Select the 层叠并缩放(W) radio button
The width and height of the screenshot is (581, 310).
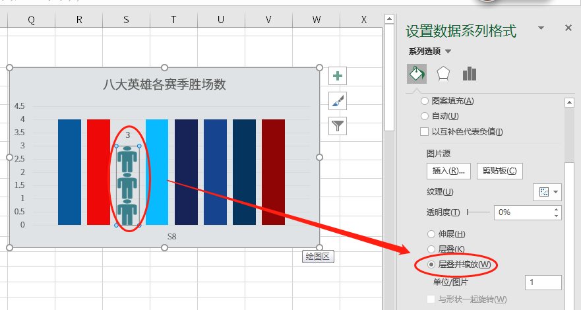coord(431,264)
